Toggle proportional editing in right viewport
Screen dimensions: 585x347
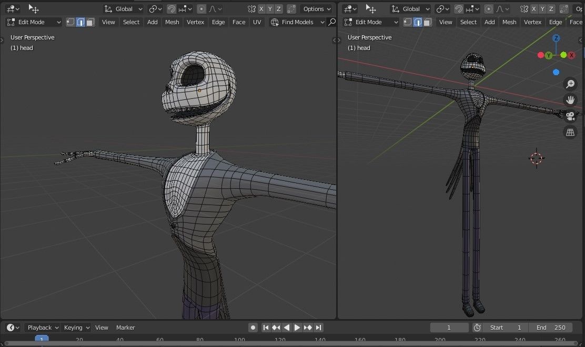(x=489, y=9)
